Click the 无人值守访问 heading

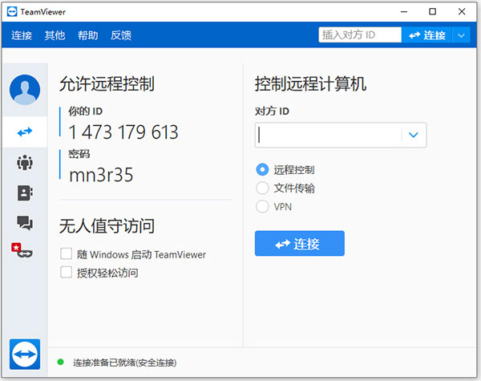[x=107, y=226]
